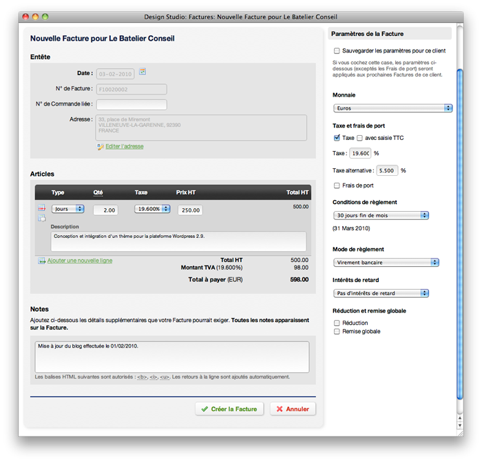Click the pencil icon beside Editer l'adresse
The width and height of the screenshot is (482, 462).
click(x=101, y=146)
